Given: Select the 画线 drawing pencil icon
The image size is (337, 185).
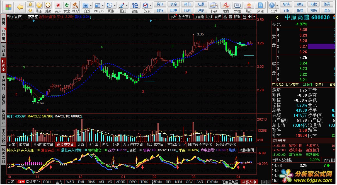Looking at the screenshot, I should (x=122, y=7).
